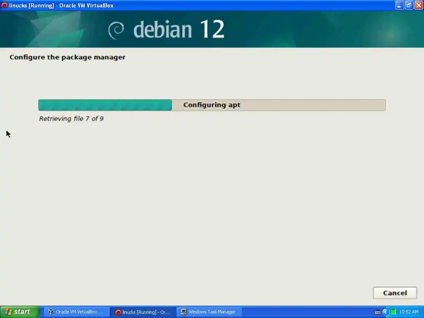Select the 'Retrieving file 7 of 9' status text

(71, 119)
